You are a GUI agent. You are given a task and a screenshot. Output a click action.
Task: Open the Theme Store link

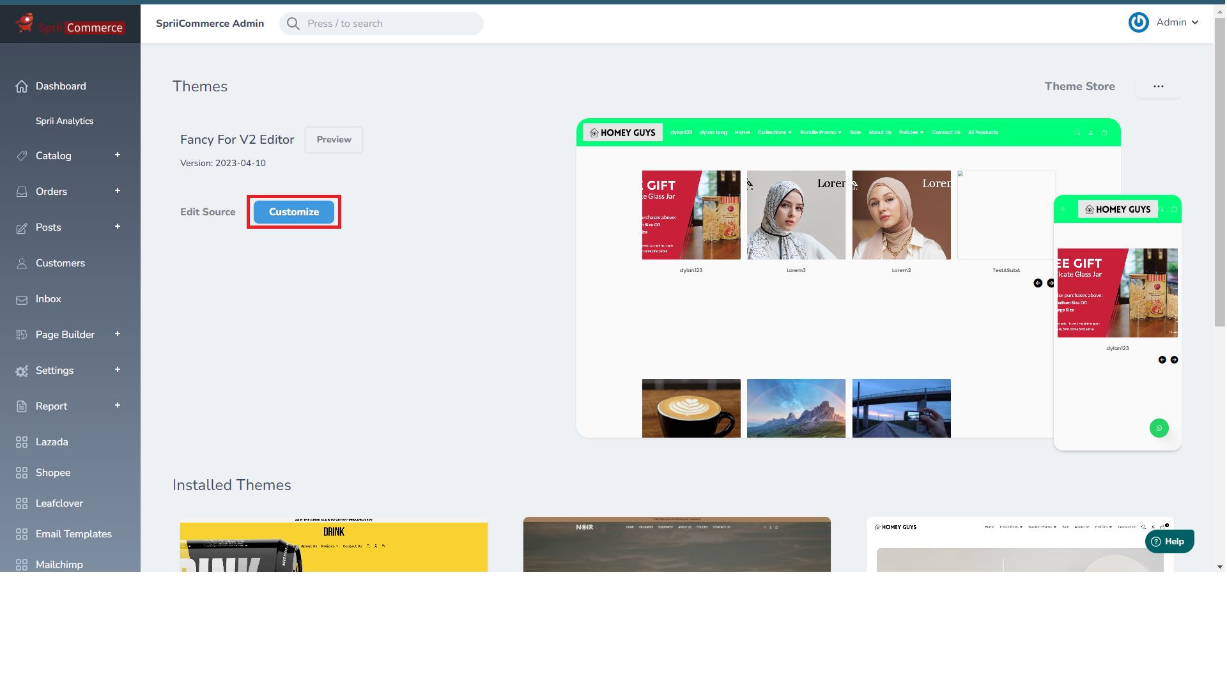click(x=1079, y=86)
